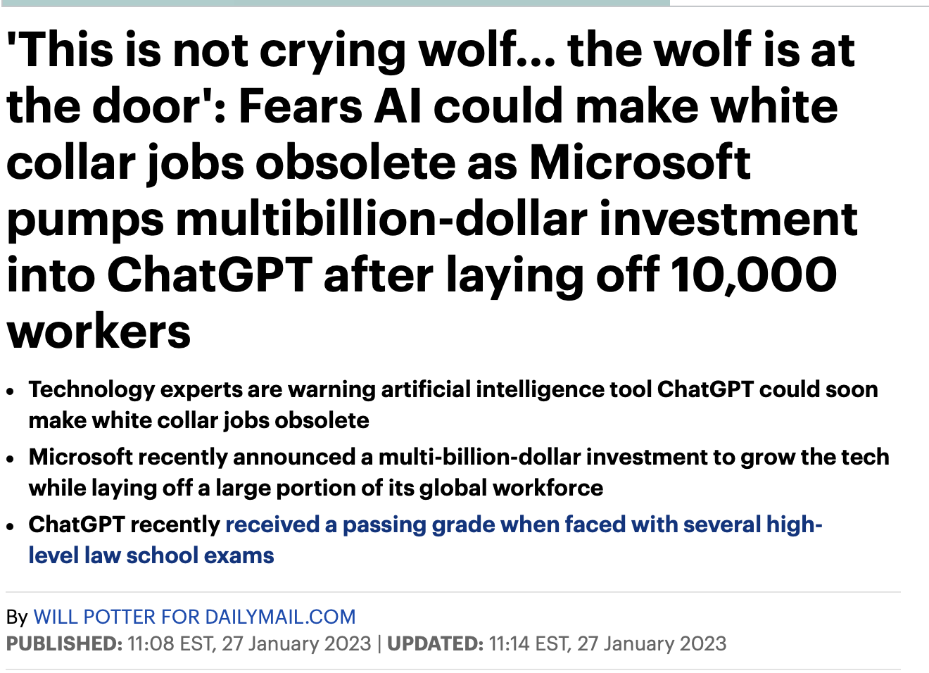Click 'while laying off a large portion' bullet line
The height and width of the screenshot is (673, 929).
pos(315,489)
